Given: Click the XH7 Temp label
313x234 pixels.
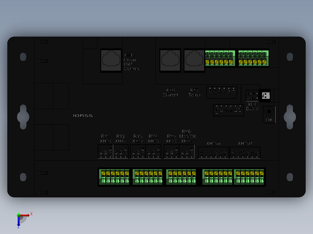Looking at the screenshot, I should point(194,93).
